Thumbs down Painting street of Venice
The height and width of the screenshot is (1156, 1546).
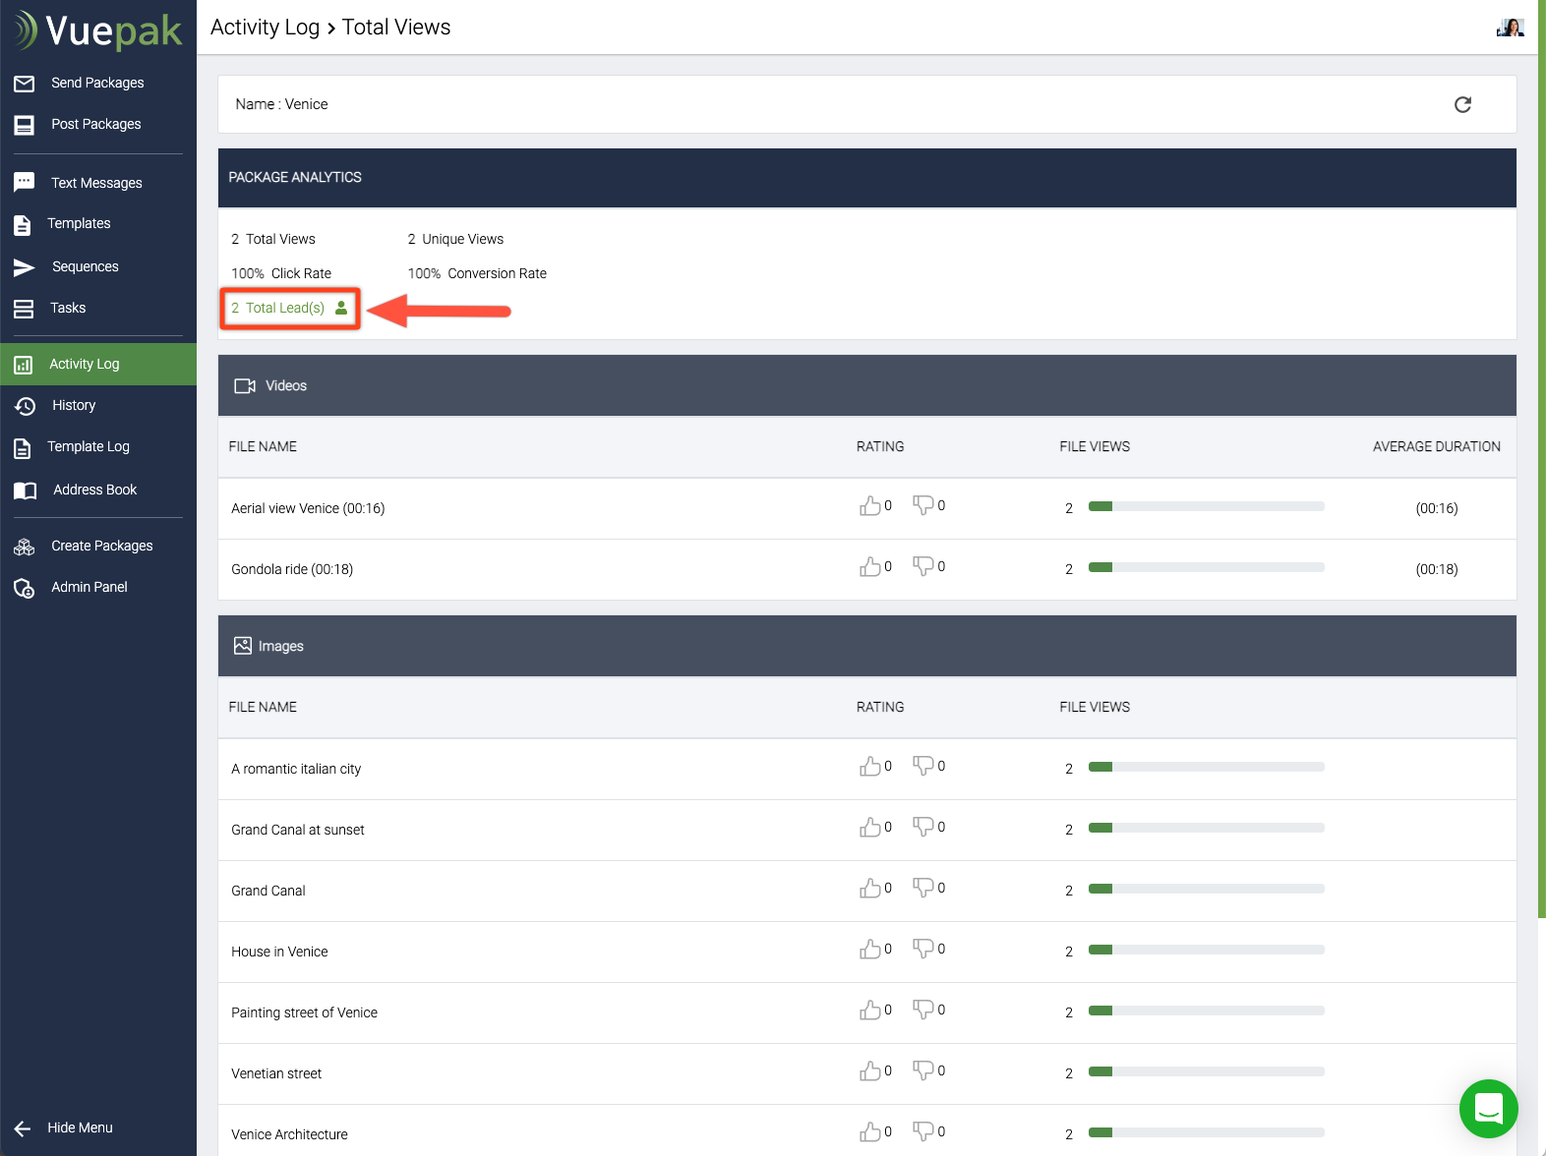(x=922, y=1010)
